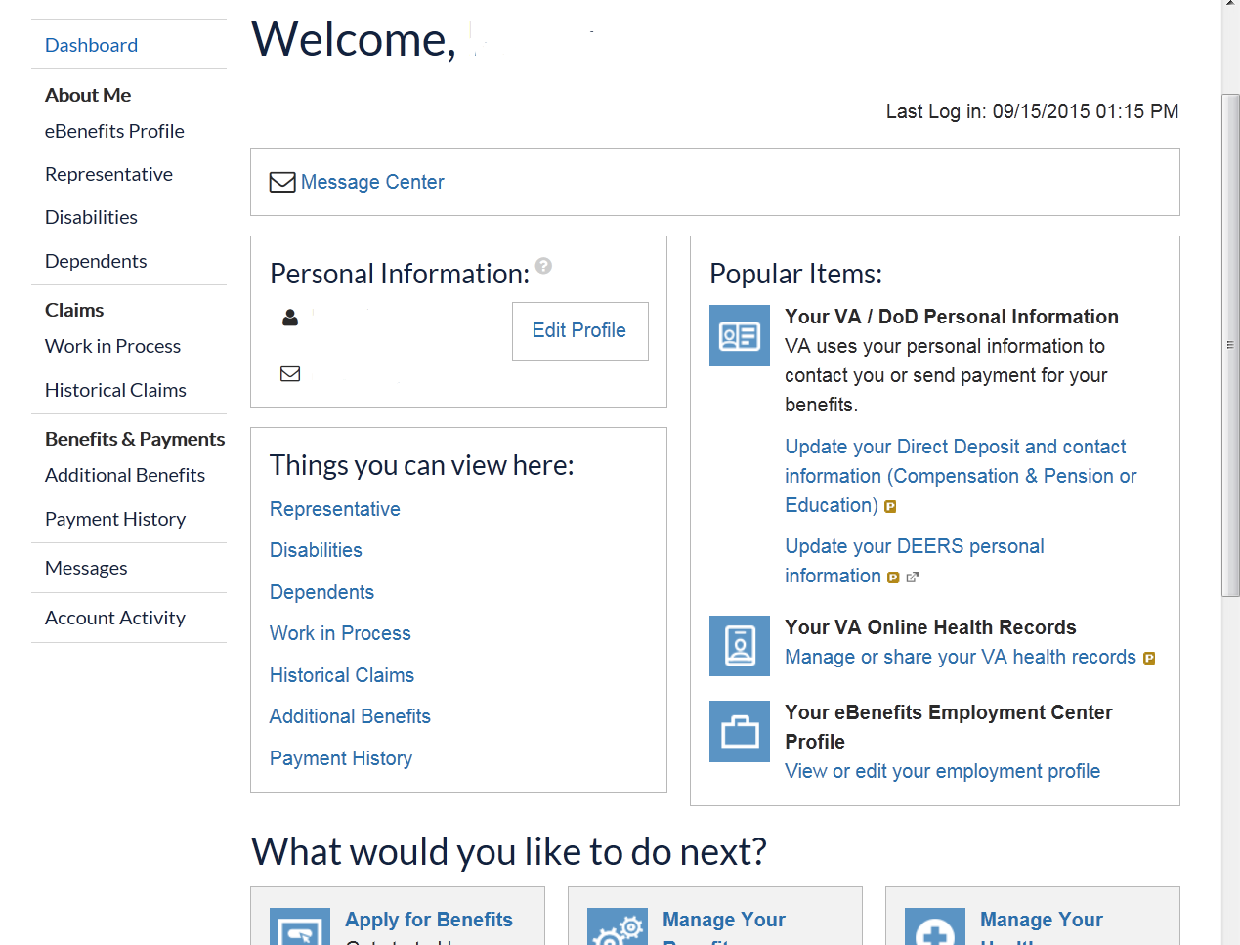The width and height of the screenshot is (1240, 945).
Task: Click Representative link under Things you can view
Action: point(335,509)
